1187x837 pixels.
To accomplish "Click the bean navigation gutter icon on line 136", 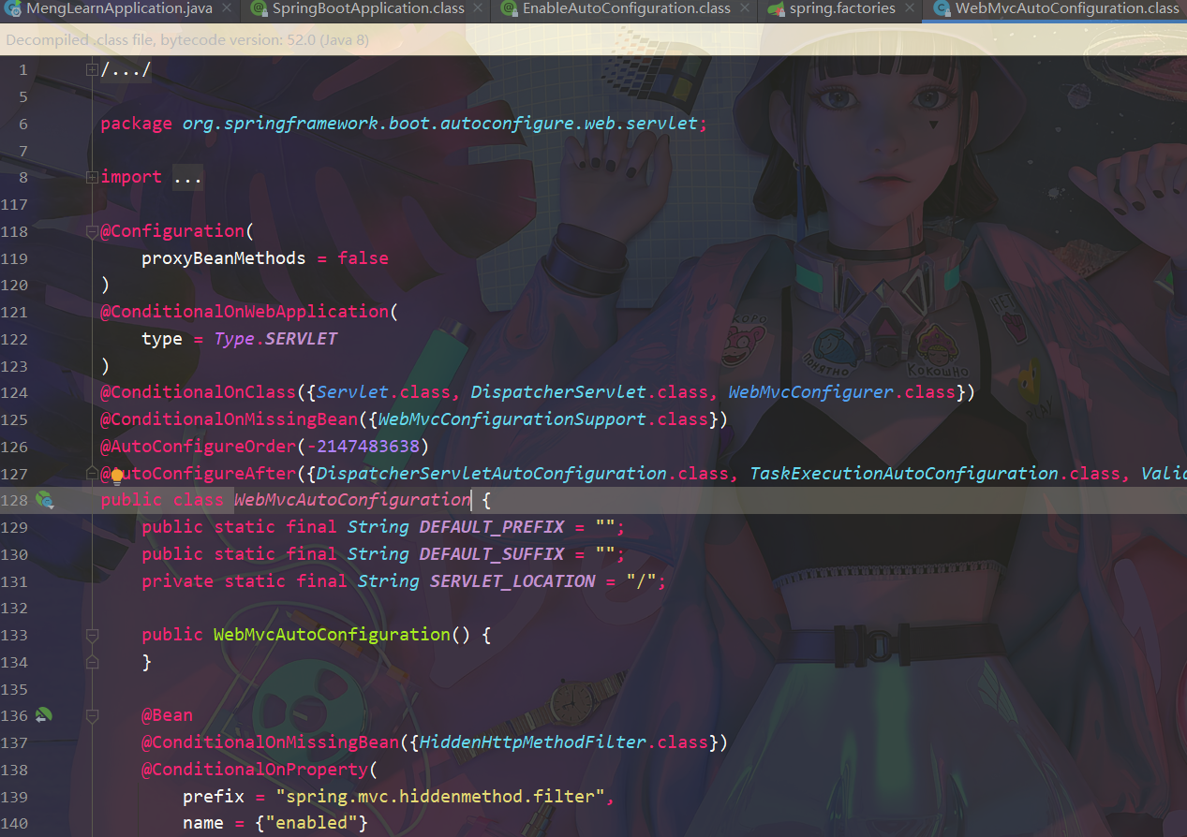I will click(43, 715).
